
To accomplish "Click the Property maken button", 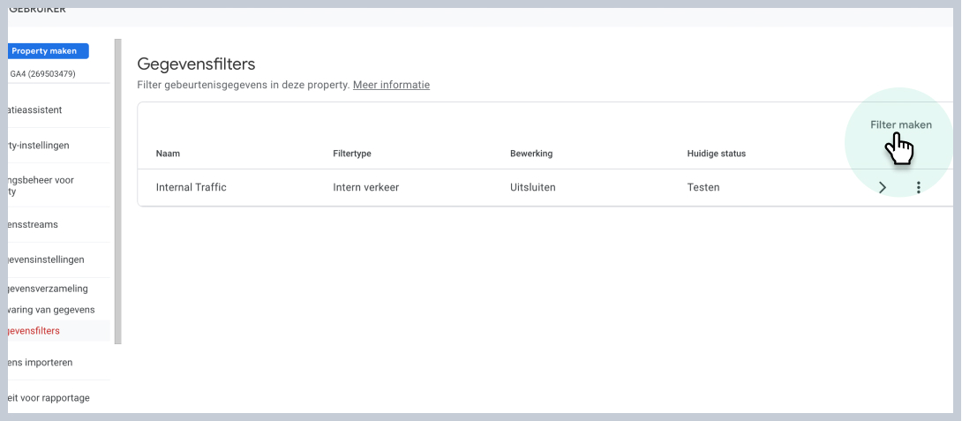I will coord(49,51).
